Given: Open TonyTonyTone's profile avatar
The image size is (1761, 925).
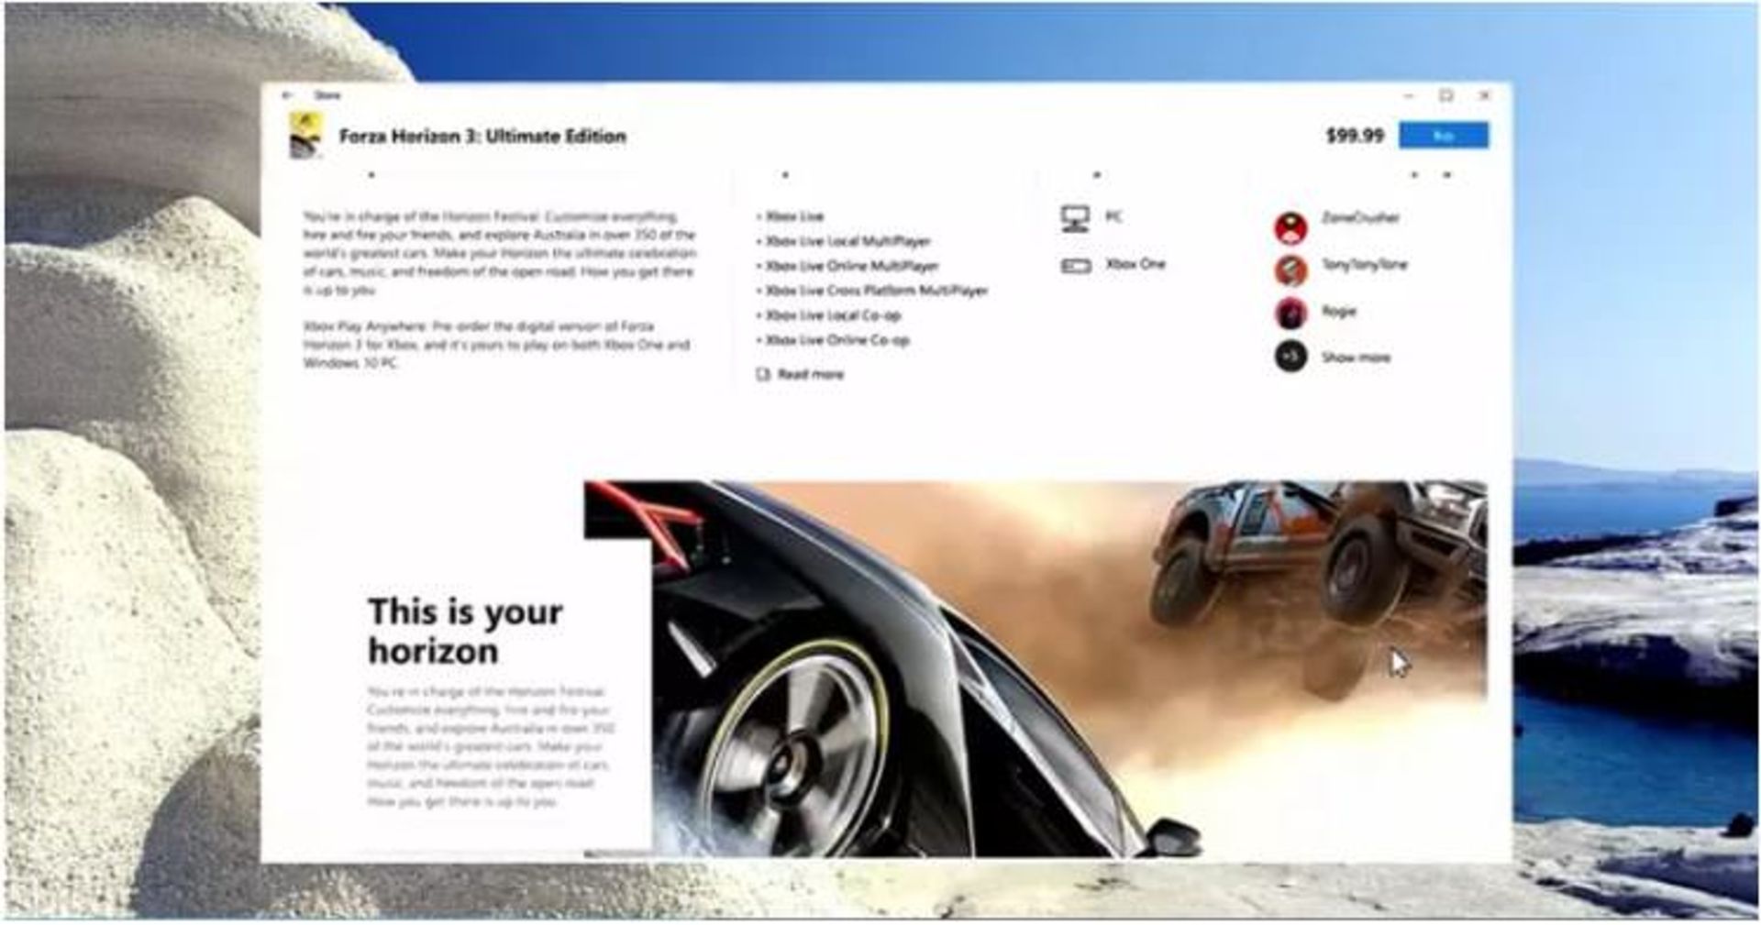Looking at the screenshot, I should pyautogui.click(x=1290, y=270).
